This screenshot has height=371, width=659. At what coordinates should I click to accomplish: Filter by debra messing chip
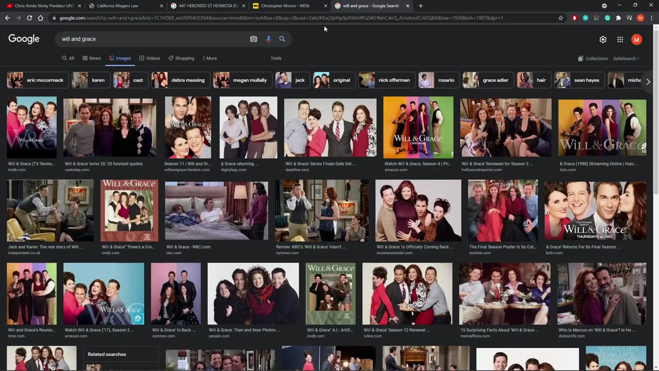pos(180,80)
